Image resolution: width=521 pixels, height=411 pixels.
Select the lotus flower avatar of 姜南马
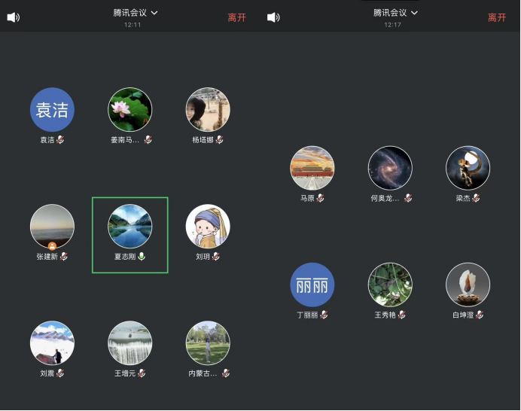(x=130, y=110)
